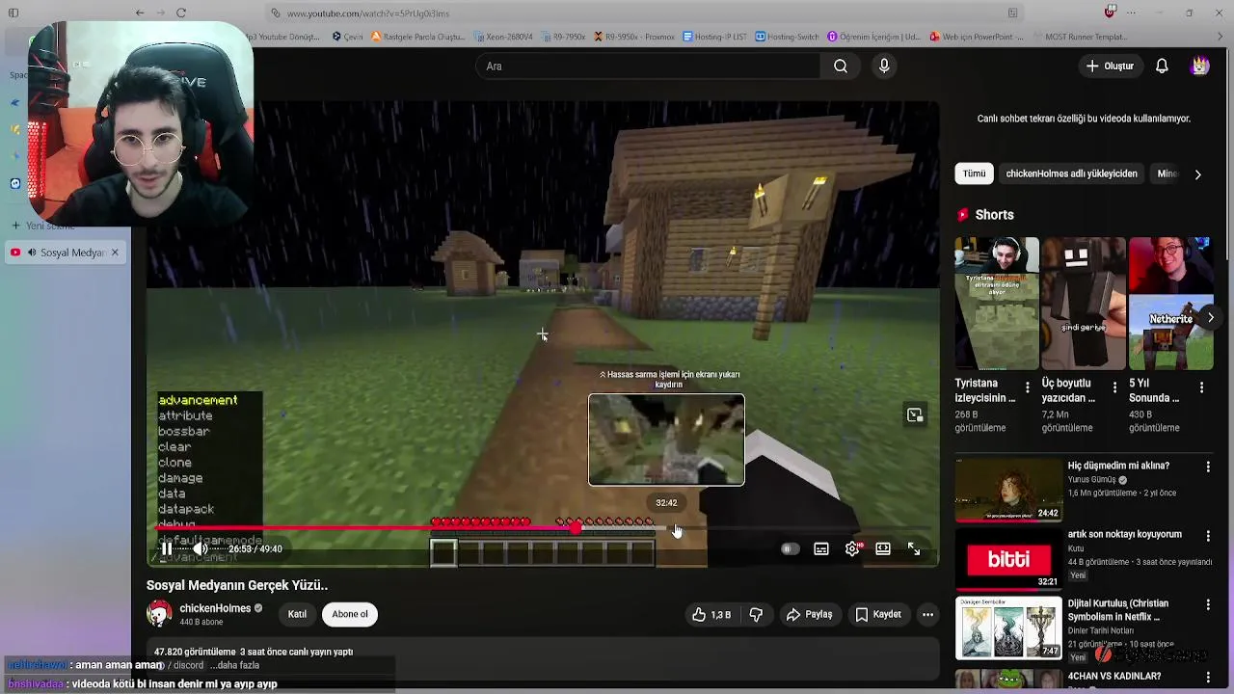This screenshot has height=694, width=1234.
Task: Open options for 4CHAN VS KADINLAR video
Action: 1208,676
